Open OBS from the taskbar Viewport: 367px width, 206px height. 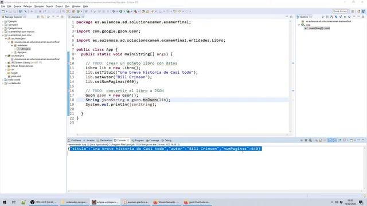click(44, 202)
